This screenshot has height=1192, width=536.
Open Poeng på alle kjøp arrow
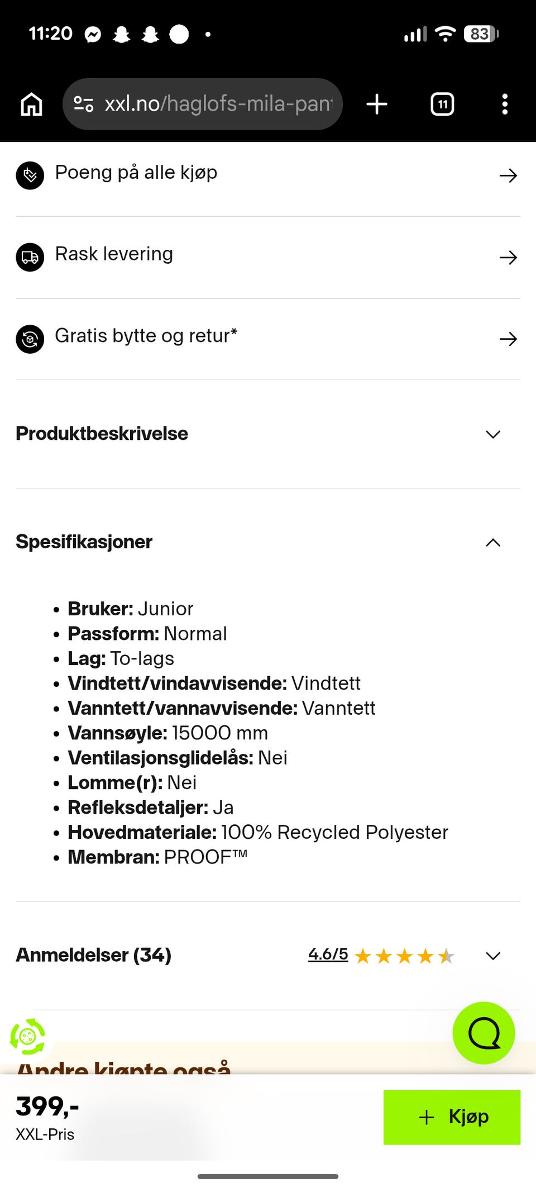click(508, 175)
